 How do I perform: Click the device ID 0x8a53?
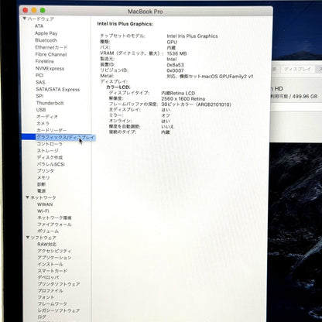175,65
